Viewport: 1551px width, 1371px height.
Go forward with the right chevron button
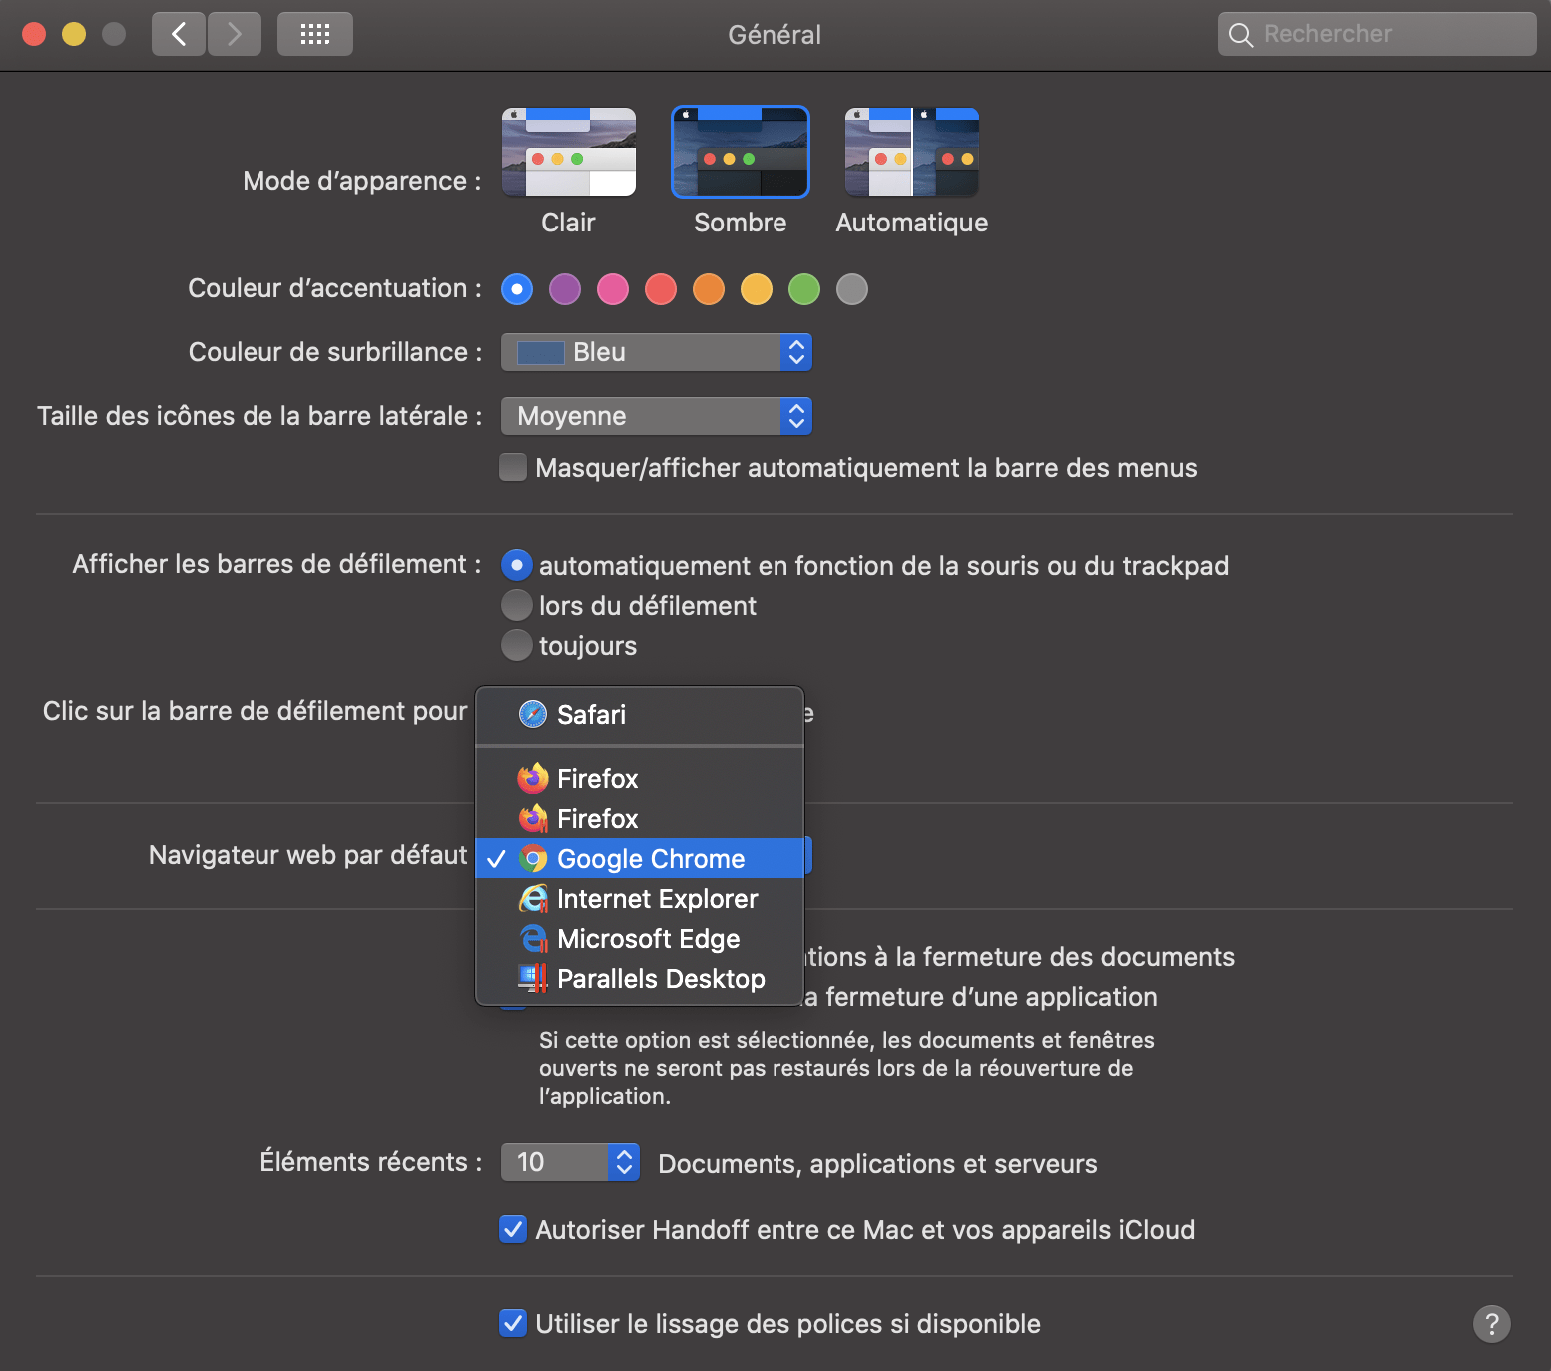[235, 34]
